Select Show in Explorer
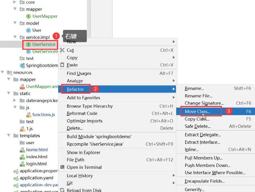The height and width of the screenshot is (192, 255). pyautogui.click(x=117, y=152)
